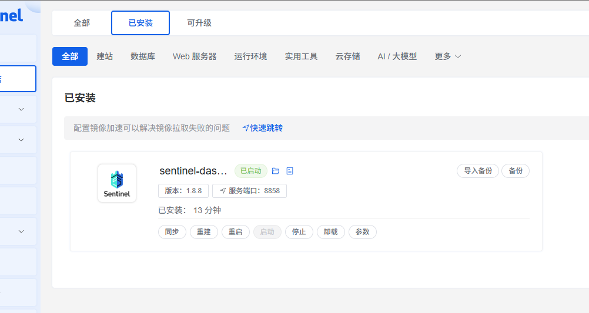Click the arrow icon before 快速跳转

[246, 128]
